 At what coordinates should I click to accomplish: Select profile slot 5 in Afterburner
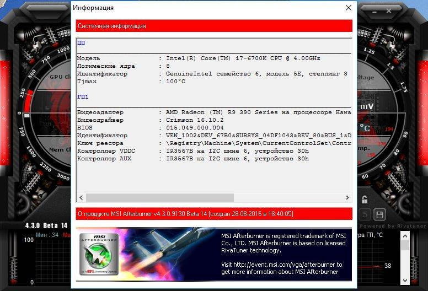click(x=365, y=214)
